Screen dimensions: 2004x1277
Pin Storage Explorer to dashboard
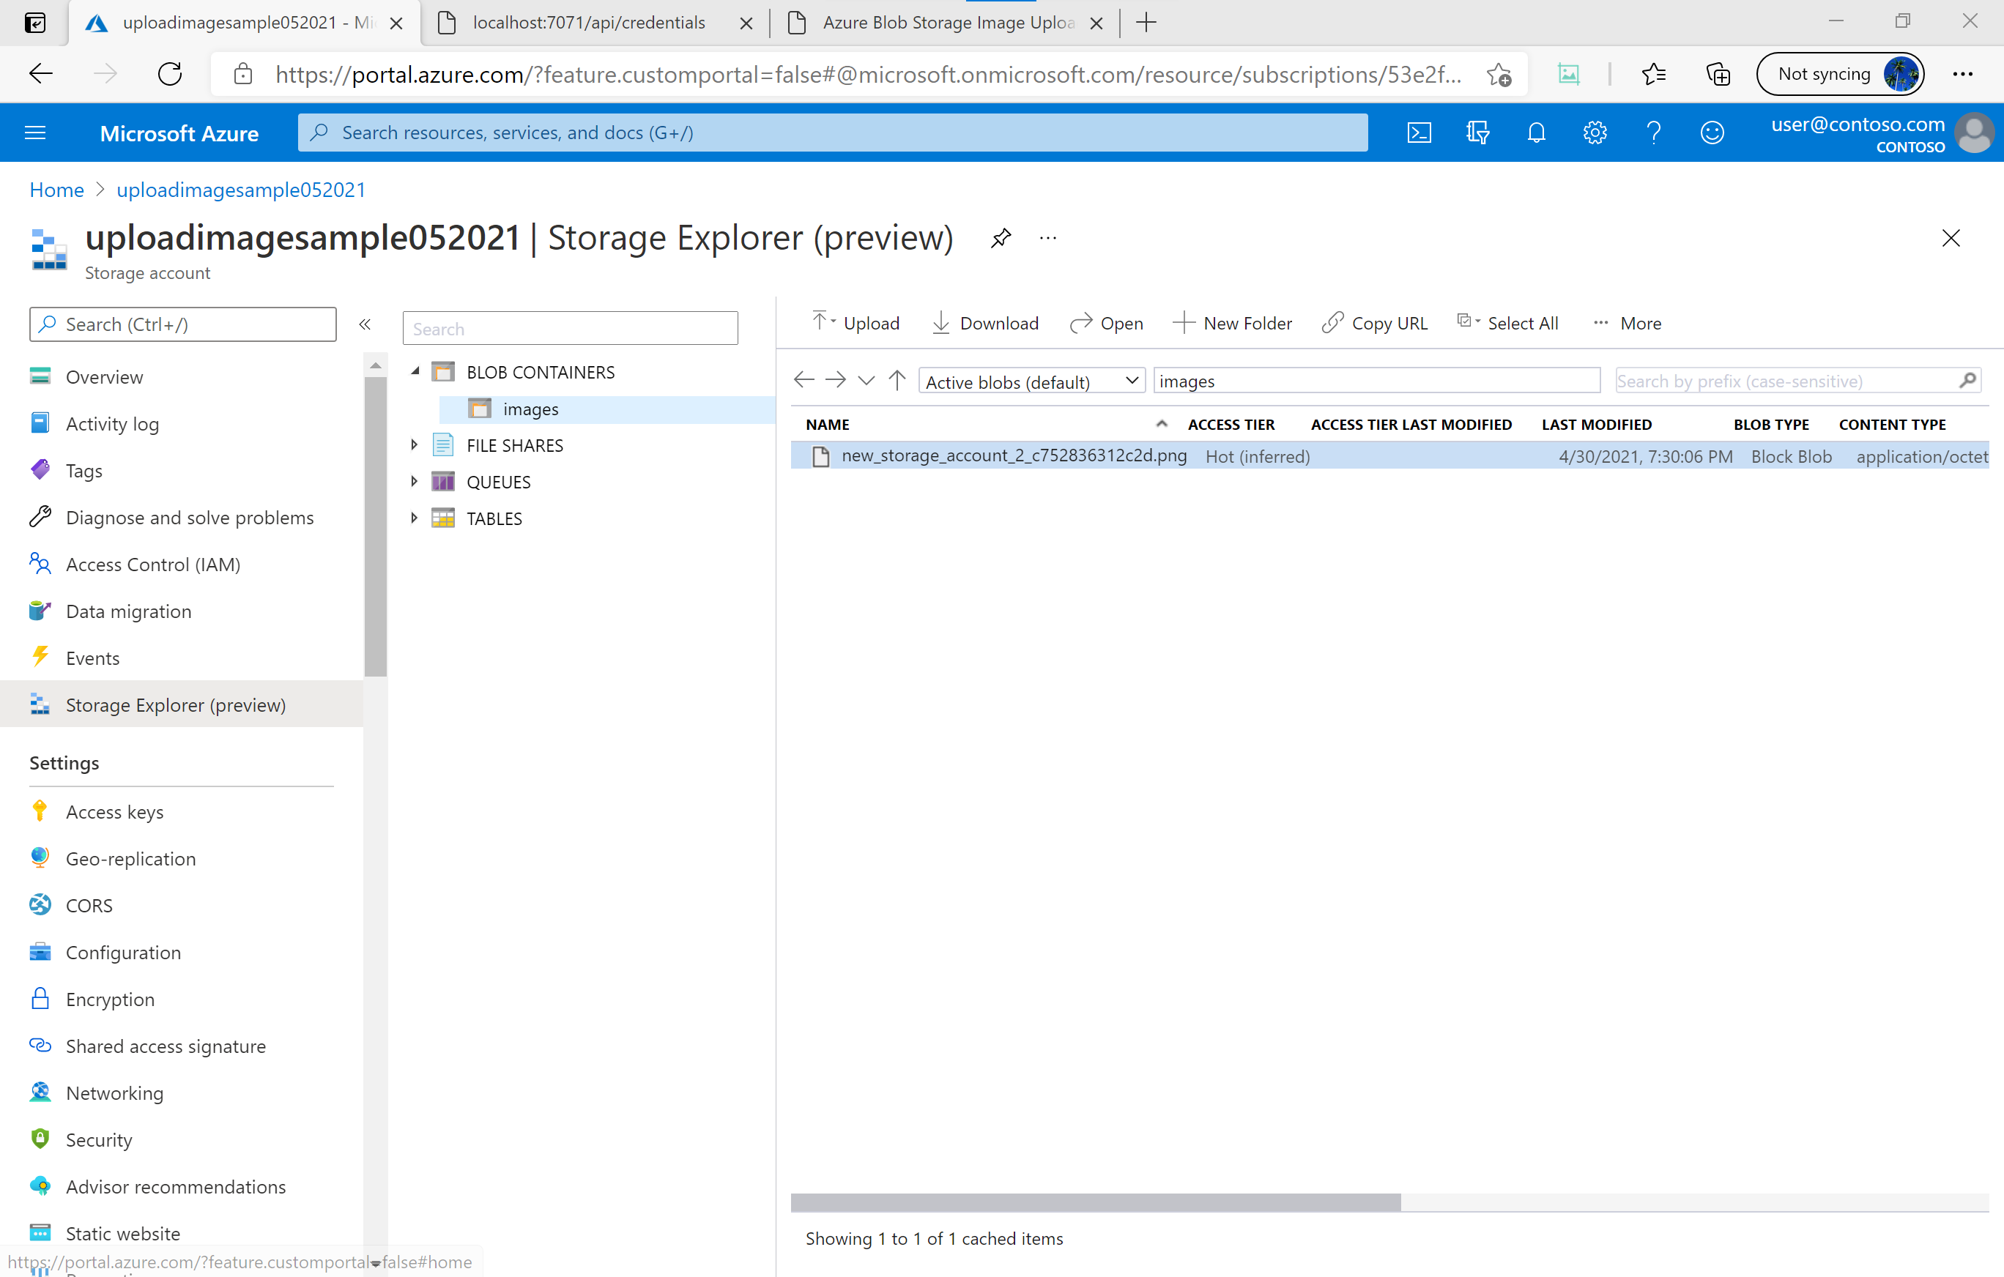tap(1001, 238)
